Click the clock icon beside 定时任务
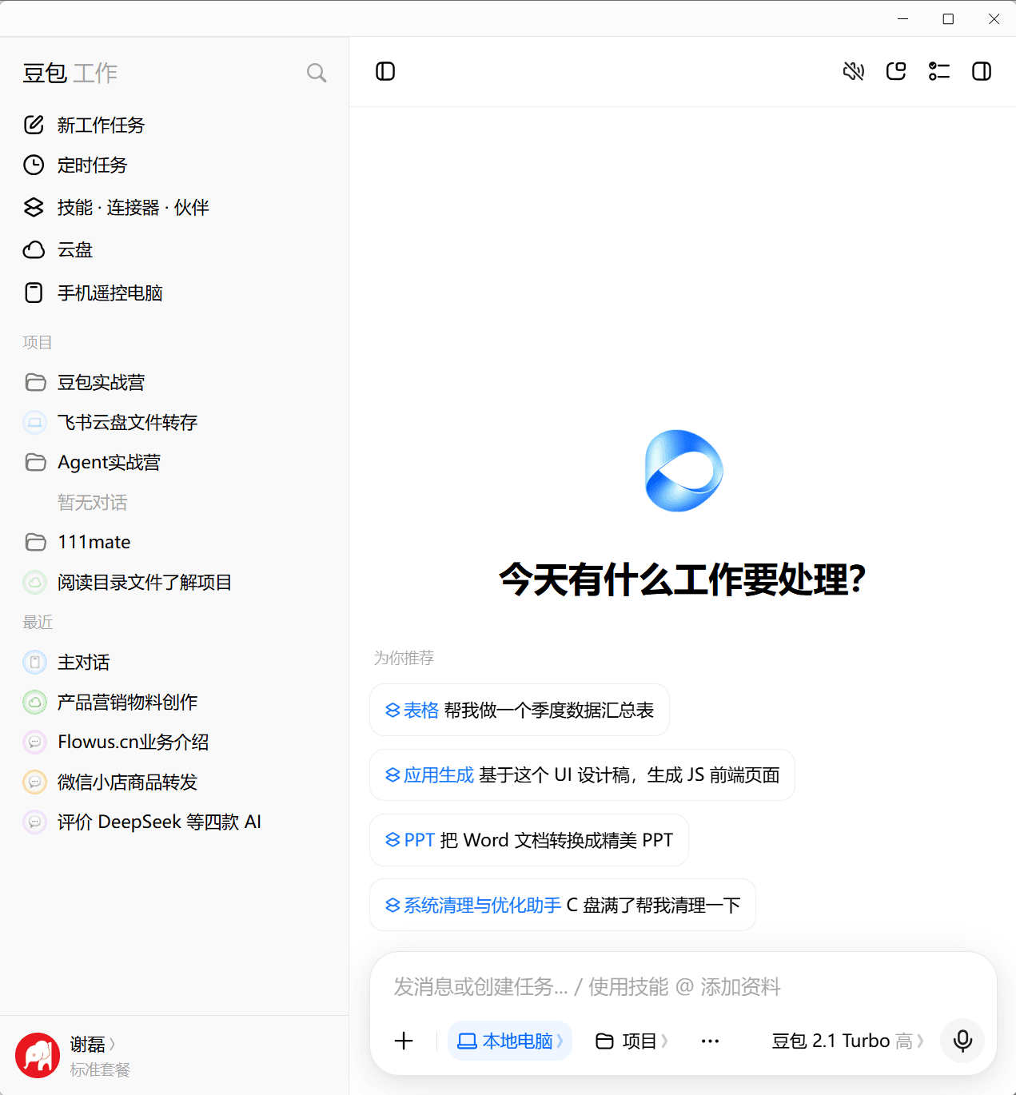Screen dimensions: 1016x1095 (34, 165)
